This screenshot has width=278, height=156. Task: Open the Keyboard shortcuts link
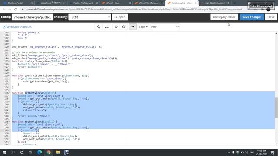point(17,27)
